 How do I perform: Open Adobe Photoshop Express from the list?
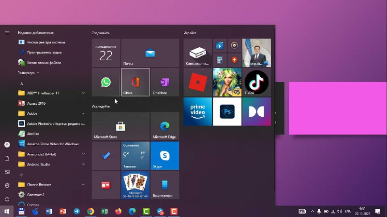(51, 123)
